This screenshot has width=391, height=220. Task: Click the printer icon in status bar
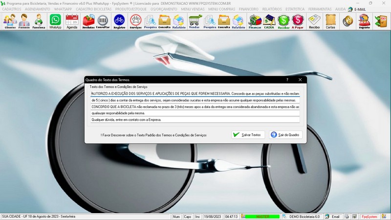(347, 217)
